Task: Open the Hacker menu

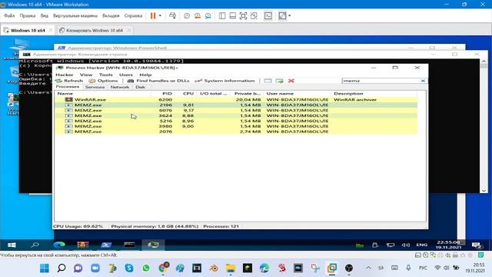Action: click(x=65, y=75)
